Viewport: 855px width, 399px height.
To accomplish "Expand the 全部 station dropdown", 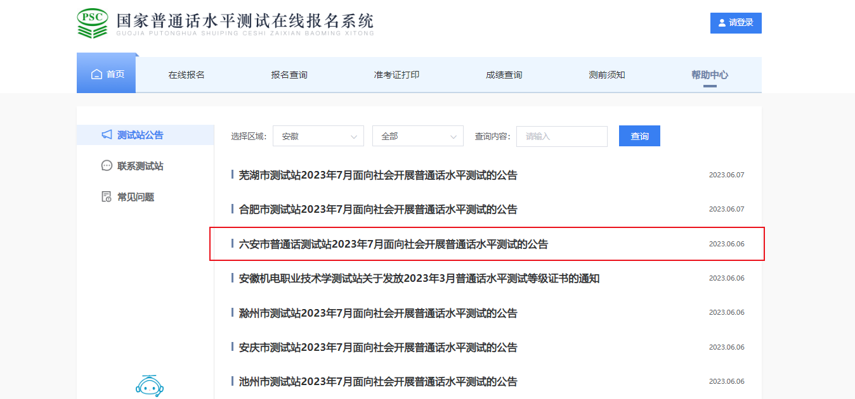I will point(417,136).
